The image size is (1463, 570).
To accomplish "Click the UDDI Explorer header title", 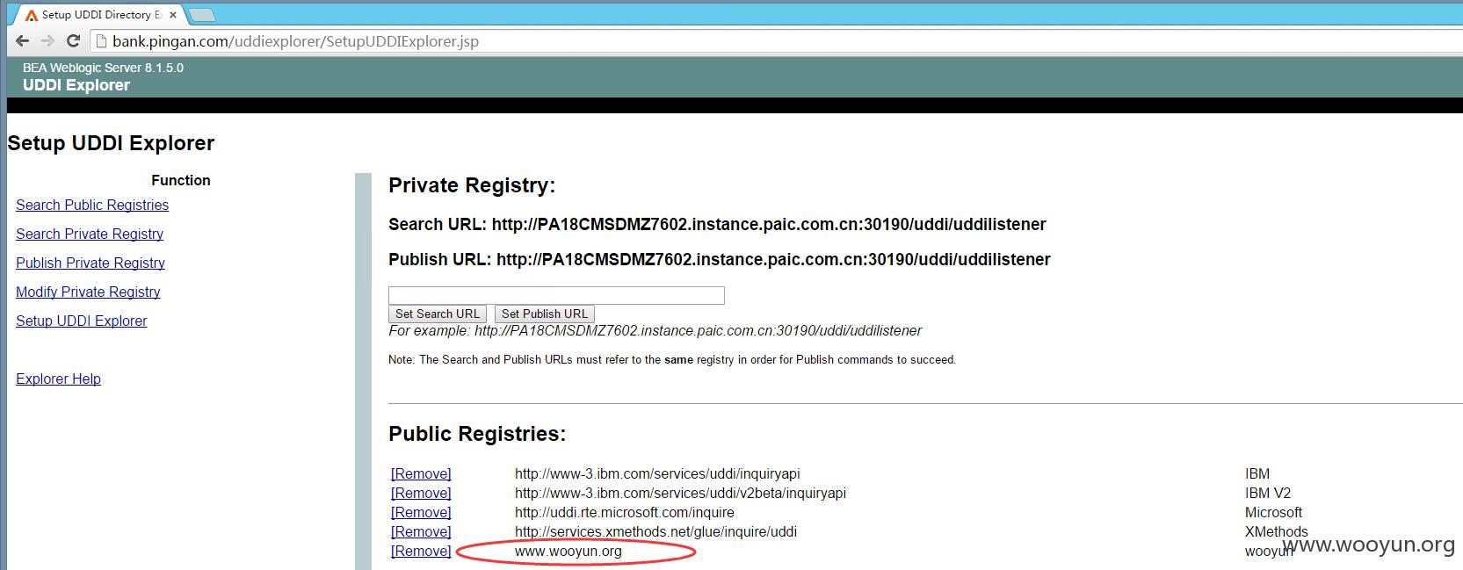I will pyautogui.click(x=76, y=85).
